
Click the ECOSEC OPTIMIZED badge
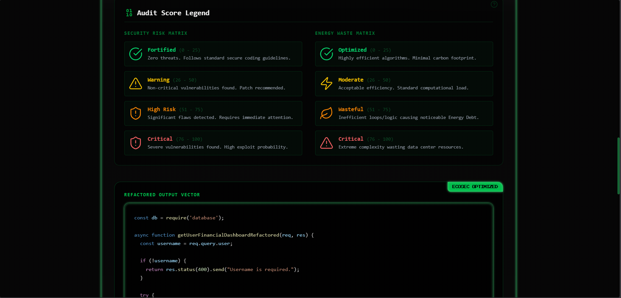point(475,187)
